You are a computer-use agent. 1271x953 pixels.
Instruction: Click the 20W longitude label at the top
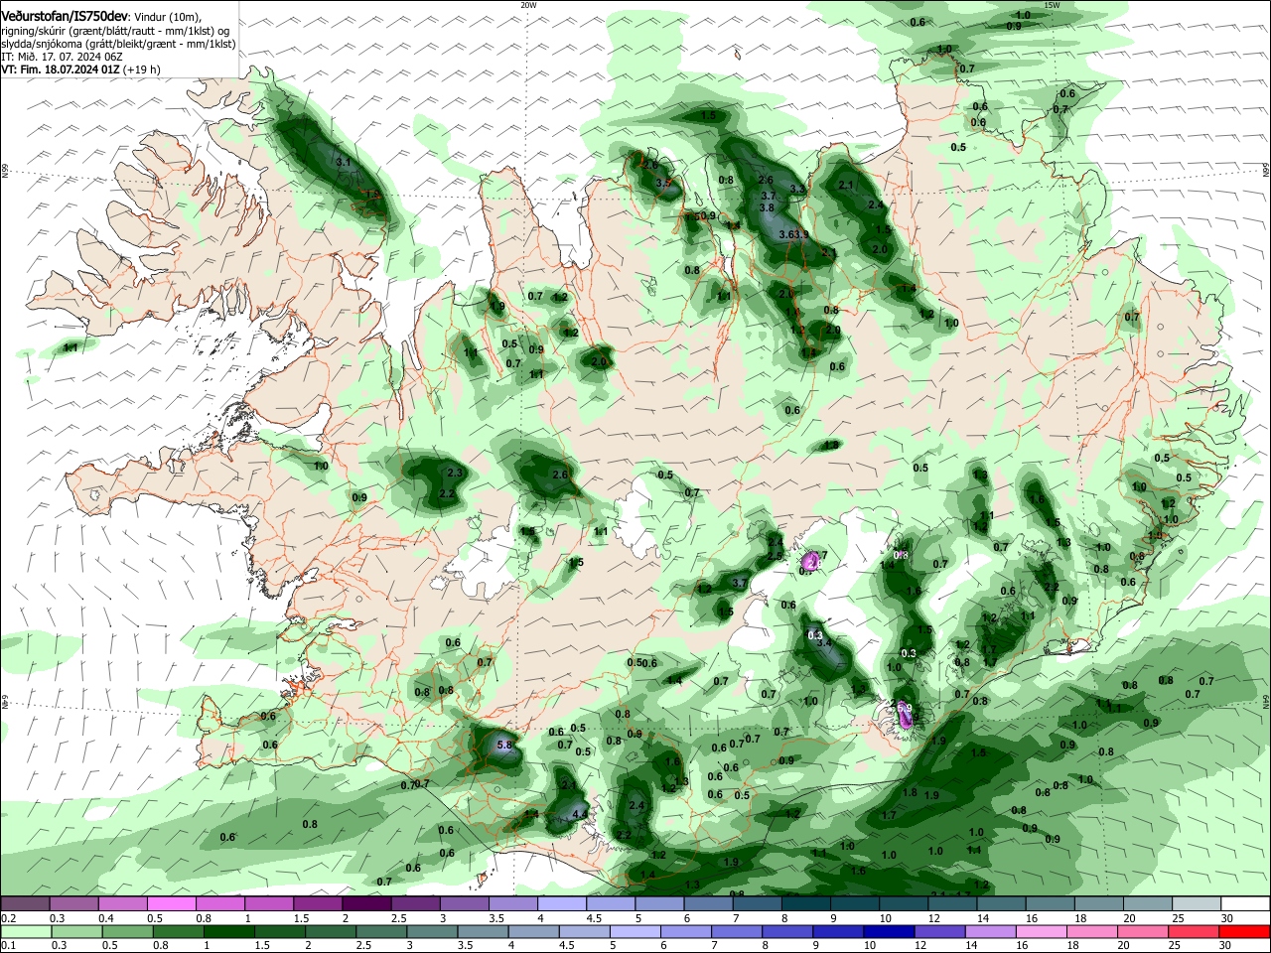click(528, 5)
